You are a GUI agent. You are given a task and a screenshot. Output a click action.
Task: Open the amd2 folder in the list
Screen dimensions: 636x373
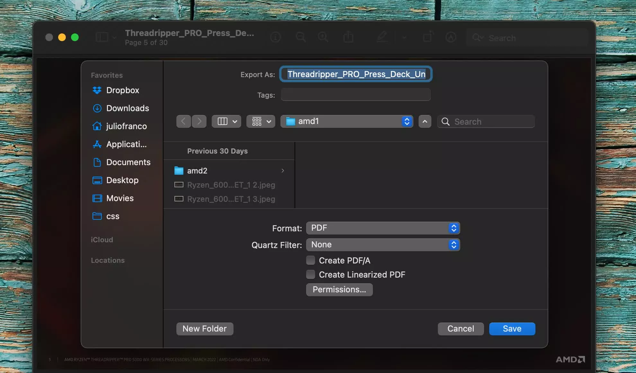click(x=197, y=171)
